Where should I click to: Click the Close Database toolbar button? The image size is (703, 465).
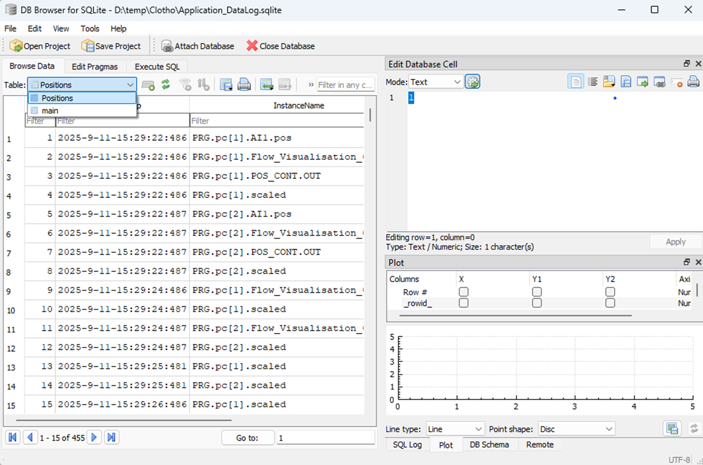pyautogui.click(x=281, y=46)
